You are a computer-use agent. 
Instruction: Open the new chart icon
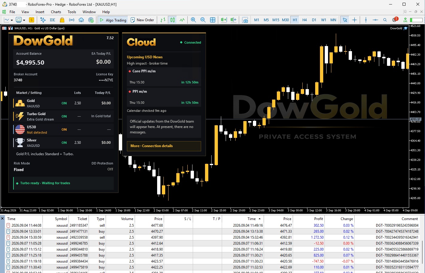point(7,20)
